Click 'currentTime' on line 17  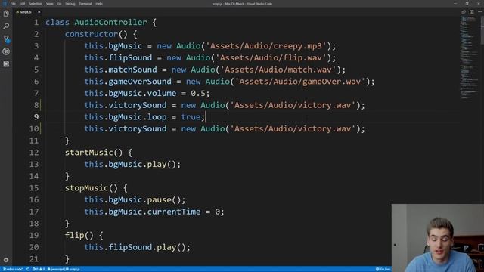(173, 212)
